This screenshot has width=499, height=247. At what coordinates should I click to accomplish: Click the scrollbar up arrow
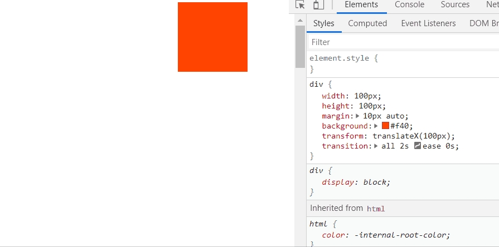click(x=301, y=21)
